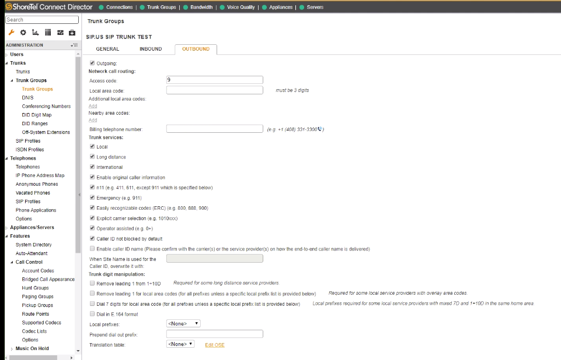Collapse the Call Control tree node
This screenshot has height=360, width=561.
pyautogui.click(x=12, y=262)
